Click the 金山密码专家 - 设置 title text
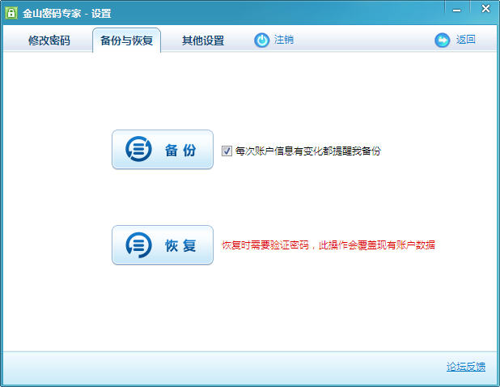The image size is (500, 387). coord(66,13)
